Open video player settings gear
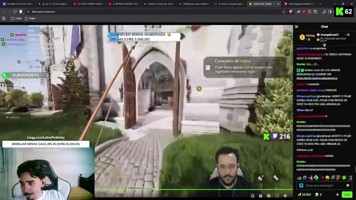Viewport: 356px width, 200px height. [285, 196]
